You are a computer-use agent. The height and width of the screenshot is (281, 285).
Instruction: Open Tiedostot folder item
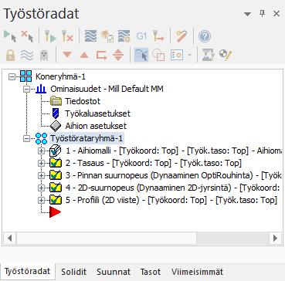[x=83, y=101]
